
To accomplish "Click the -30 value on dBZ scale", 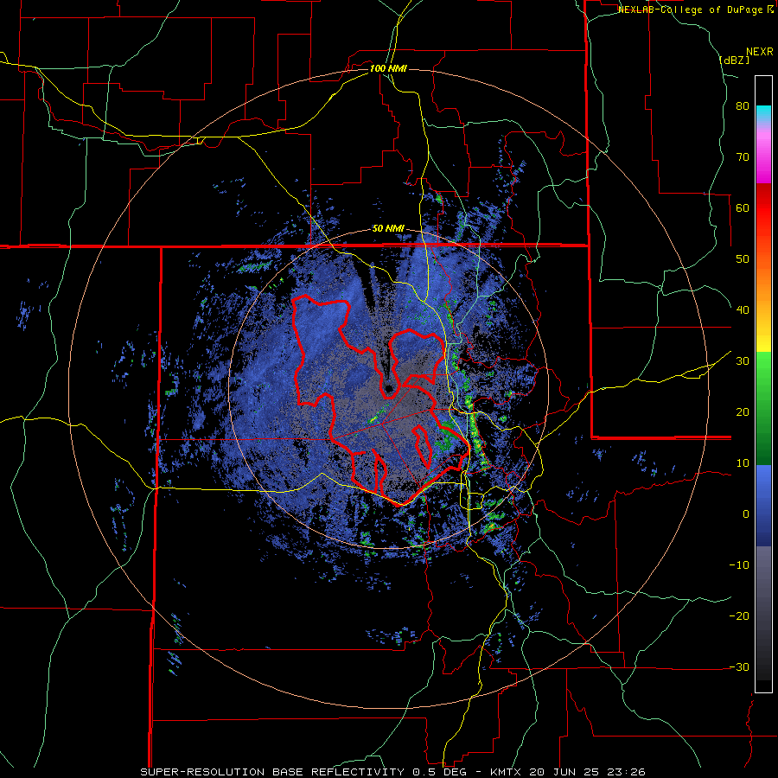I will [x=739, y=666].
